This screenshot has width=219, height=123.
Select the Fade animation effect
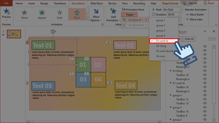59,14
